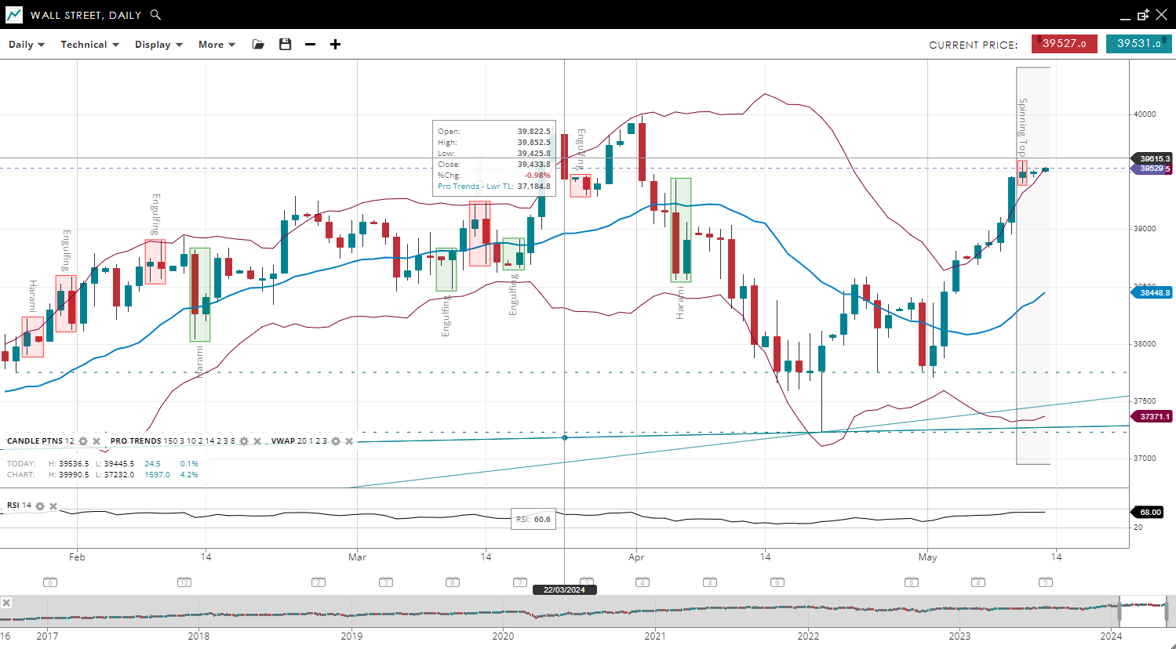Image resolution: width=1176 pixels, height=649 pixels.
Task: Open the More menu
Action: coord(217,45)
